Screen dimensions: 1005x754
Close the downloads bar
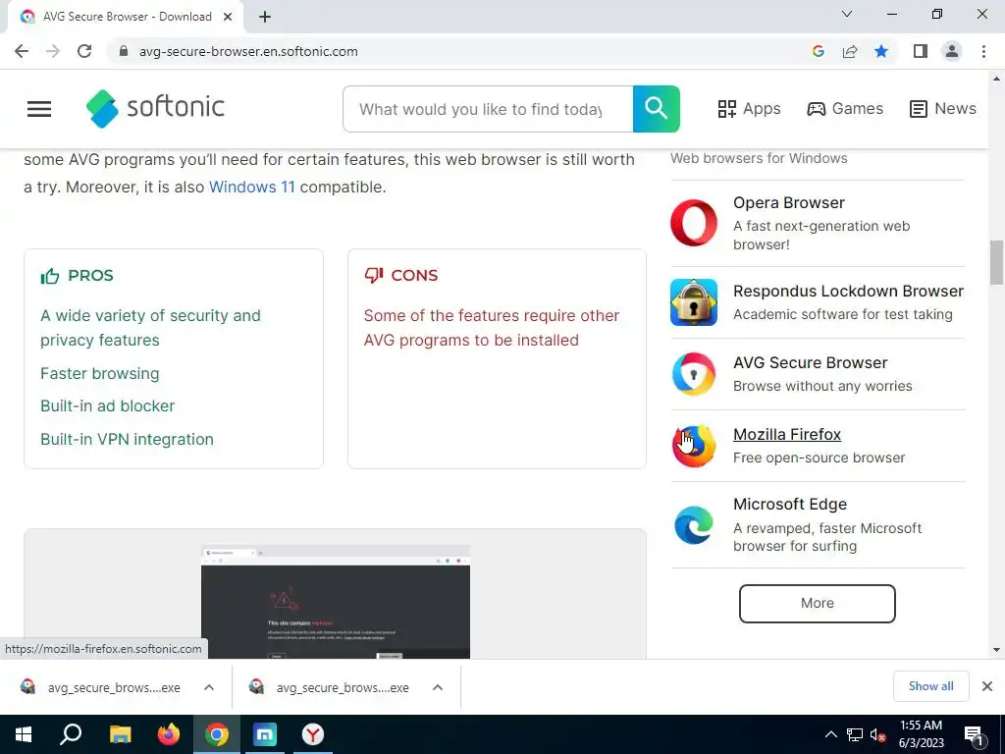[x=987, y=686]
